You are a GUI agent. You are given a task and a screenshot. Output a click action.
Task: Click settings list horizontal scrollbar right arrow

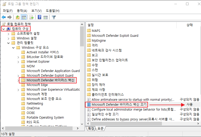pyautogui.click(x=198, y=124)
